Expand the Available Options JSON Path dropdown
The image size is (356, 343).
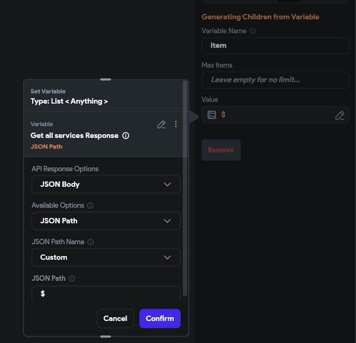[106, 221]
